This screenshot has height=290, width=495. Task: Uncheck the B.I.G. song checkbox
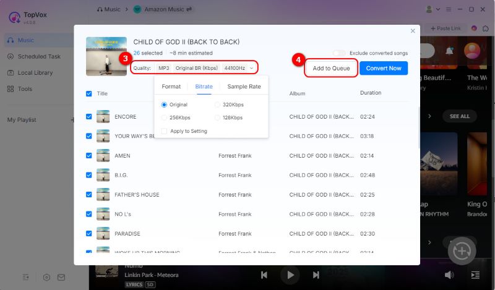coord(88,175)
